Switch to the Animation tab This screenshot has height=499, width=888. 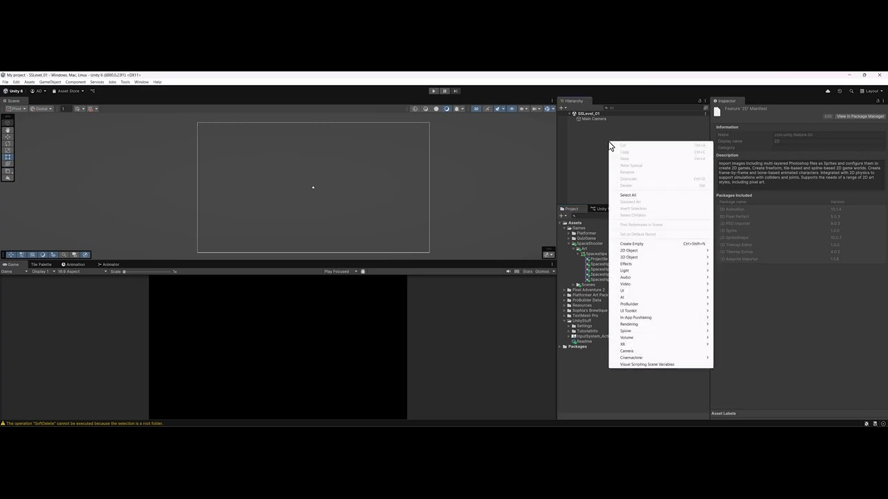point(74,264)
